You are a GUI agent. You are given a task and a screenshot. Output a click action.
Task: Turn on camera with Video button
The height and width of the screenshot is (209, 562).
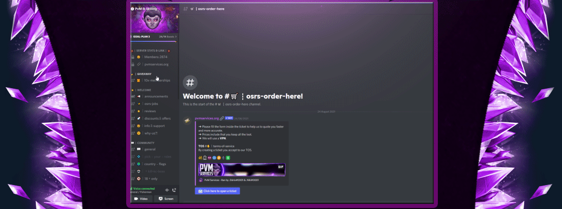(x=142, y=199)
